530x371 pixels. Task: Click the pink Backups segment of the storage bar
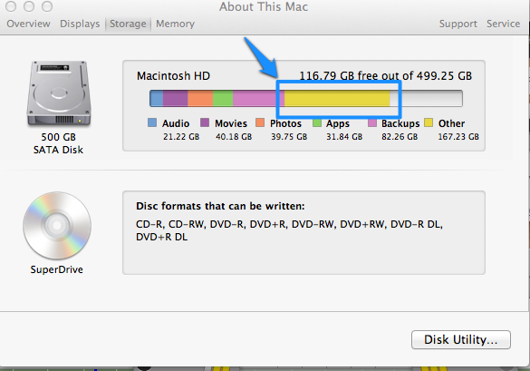click(x=258, y=99)
